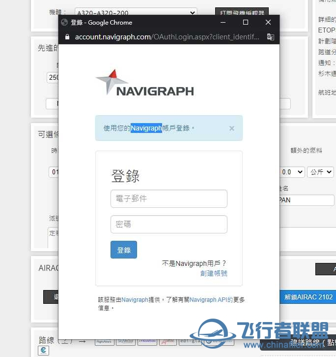
Task: Minimize the login Chrome popup window
Action: tap(223, 22)
